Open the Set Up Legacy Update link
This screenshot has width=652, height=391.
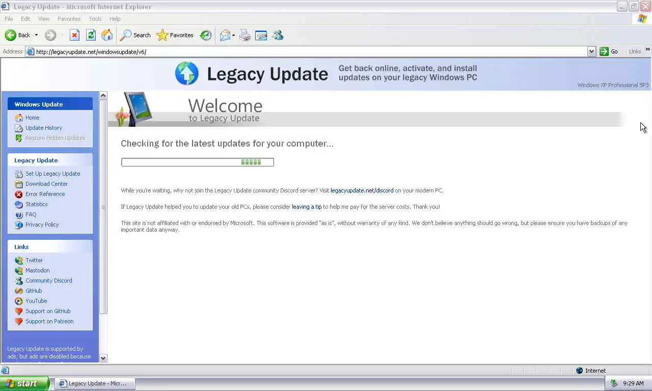pyautogui.click(x=52, y=174)
